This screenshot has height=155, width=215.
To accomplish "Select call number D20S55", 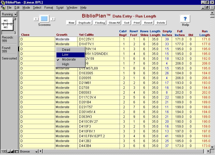I will (x=85, y=78).
